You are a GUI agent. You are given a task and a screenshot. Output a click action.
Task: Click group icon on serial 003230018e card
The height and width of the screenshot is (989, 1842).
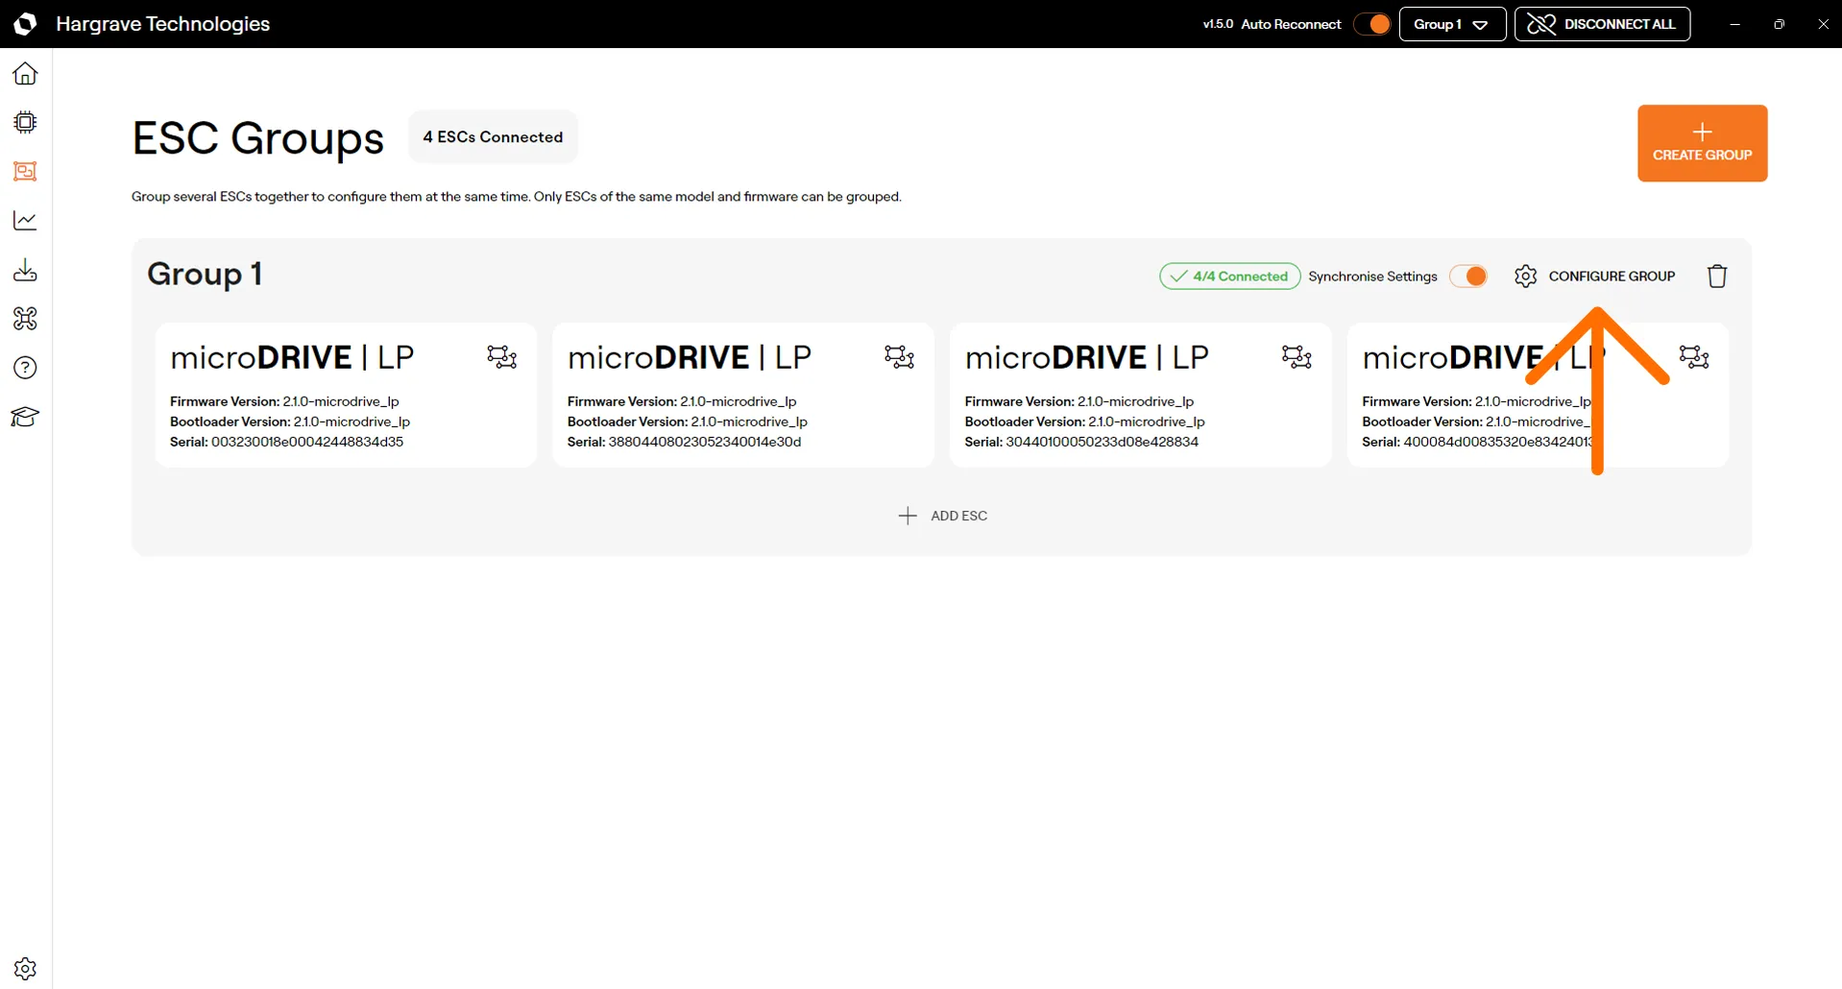coord(501,357)
